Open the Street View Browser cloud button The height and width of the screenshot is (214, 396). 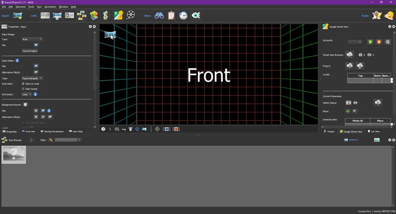[x=349, y=55]
